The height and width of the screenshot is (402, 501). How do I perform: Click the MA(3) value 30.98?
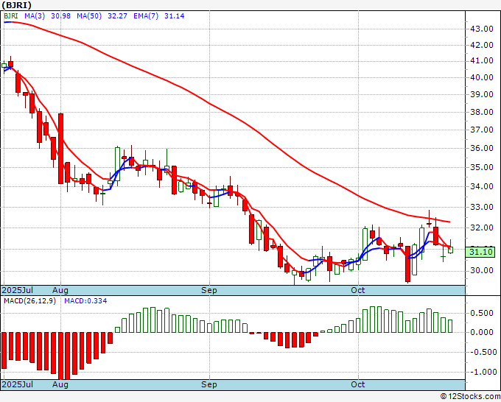[60, 16]
